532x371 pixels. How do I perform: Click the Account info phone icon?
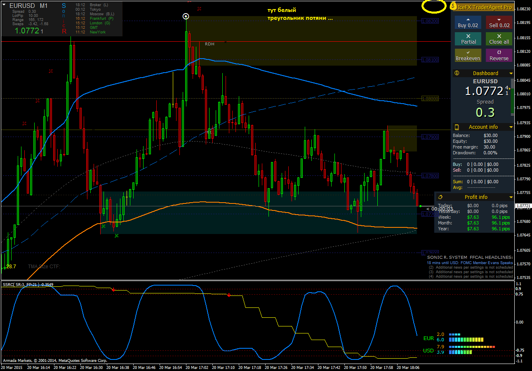[x=457, y=127]
